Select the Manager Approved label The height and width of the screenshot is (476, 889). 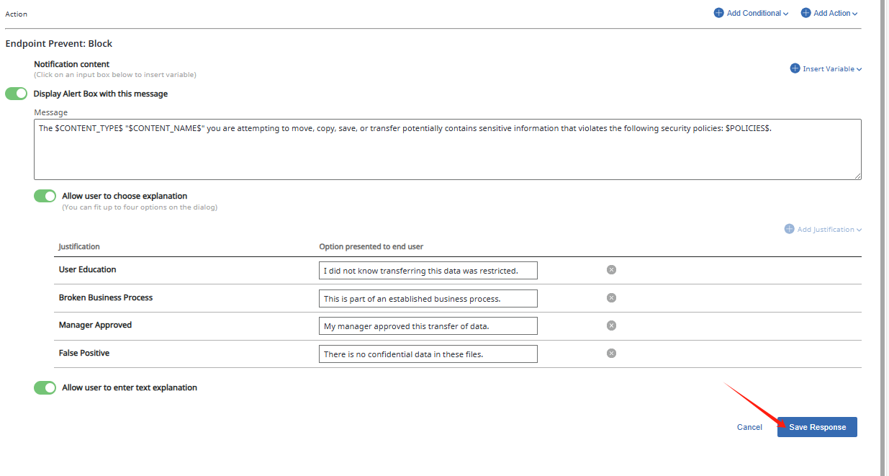pos(95,325)
